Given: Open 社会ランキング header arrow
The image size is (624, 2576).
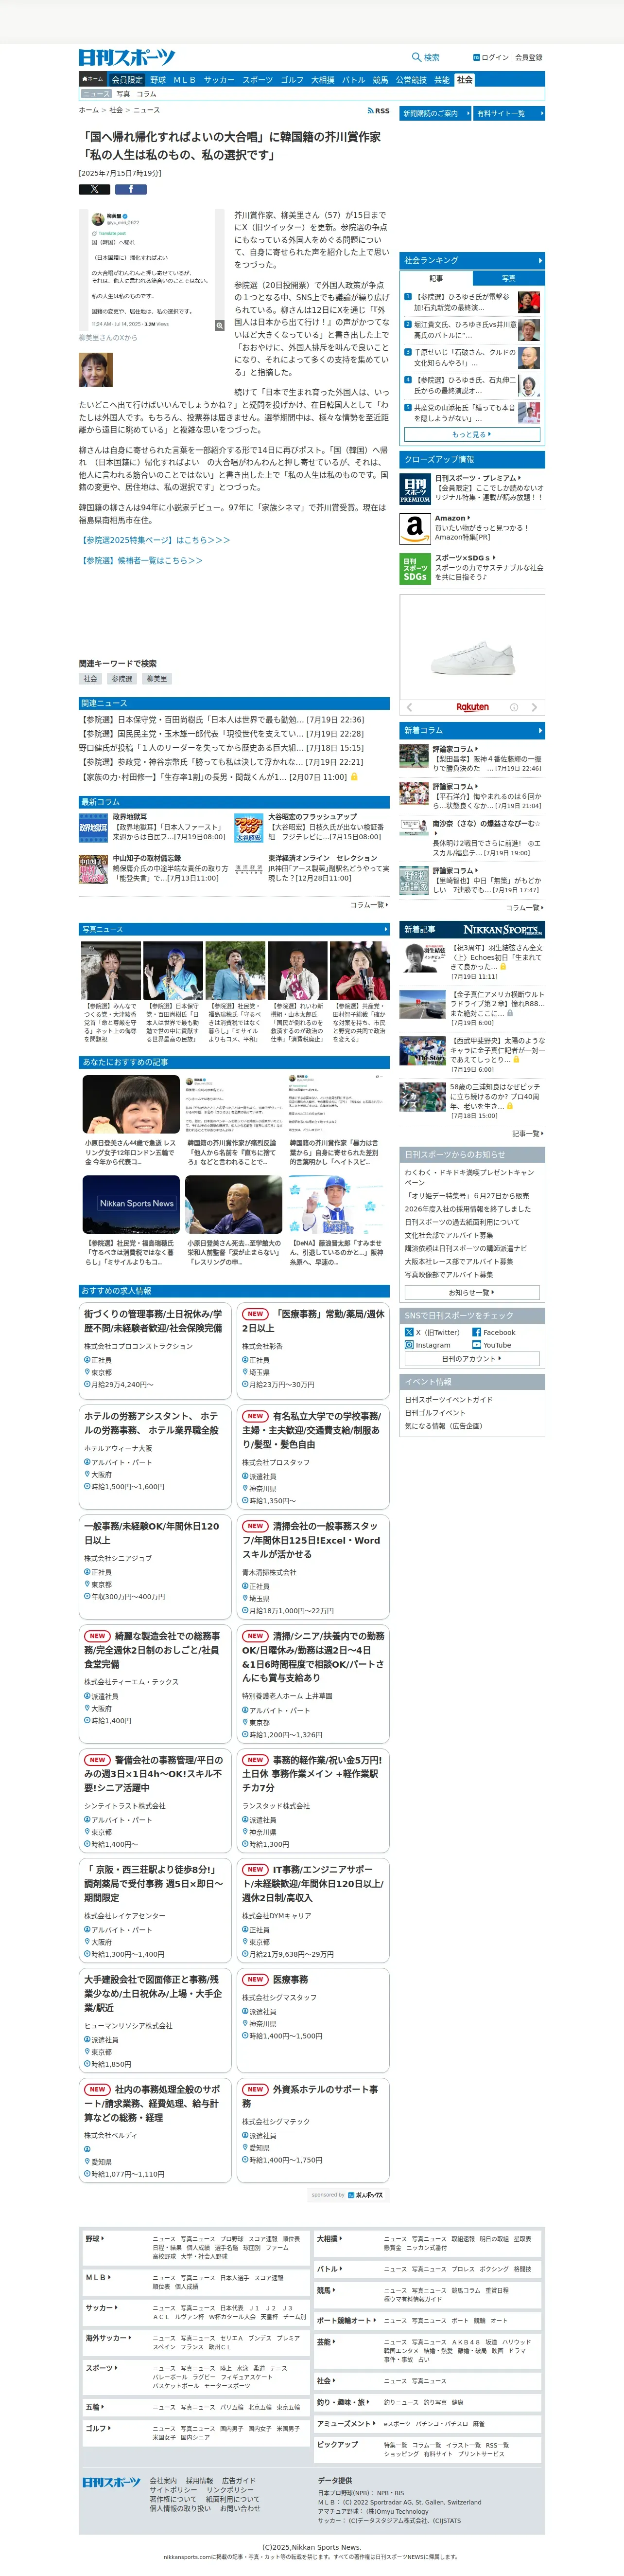Looking at the screenshot, I should (x=540, y=260).
